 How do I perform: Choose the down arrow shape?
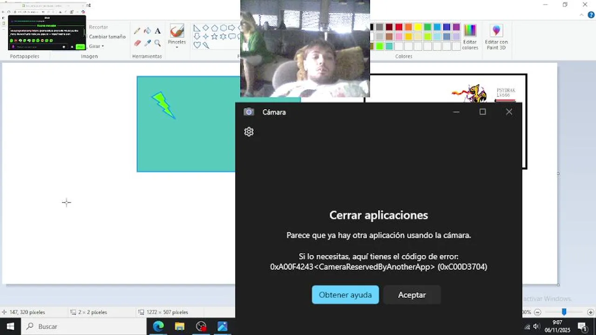[x=196, y=36]
